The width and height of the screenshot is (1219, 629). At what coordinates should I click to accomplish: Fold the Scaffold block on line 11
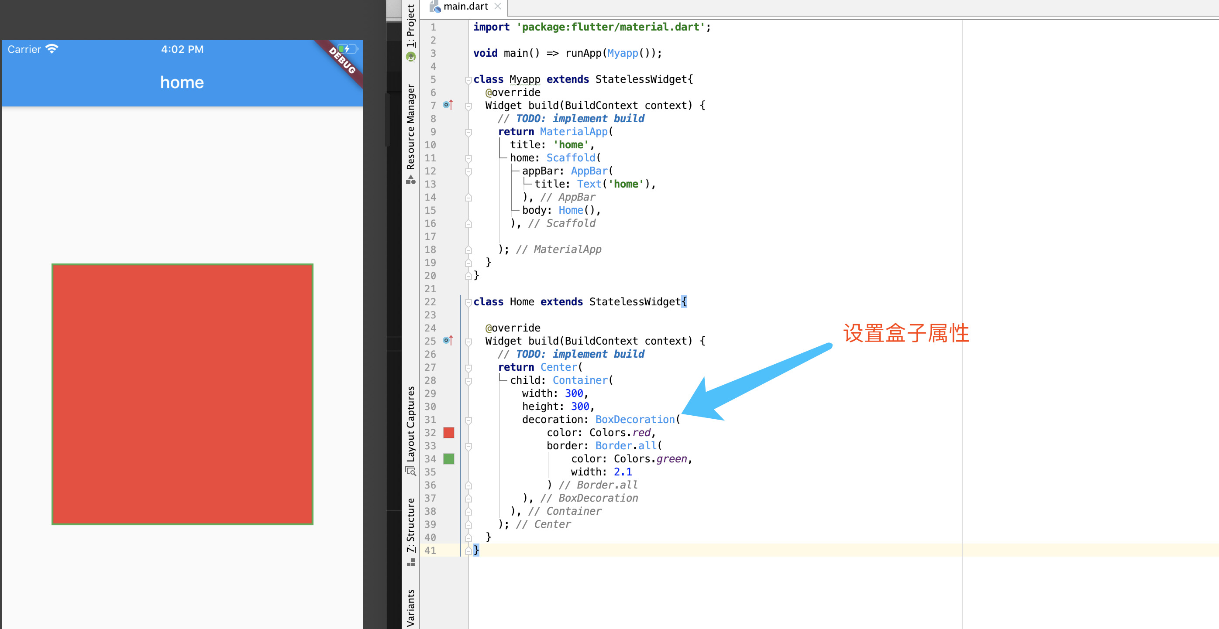[468, 158]
